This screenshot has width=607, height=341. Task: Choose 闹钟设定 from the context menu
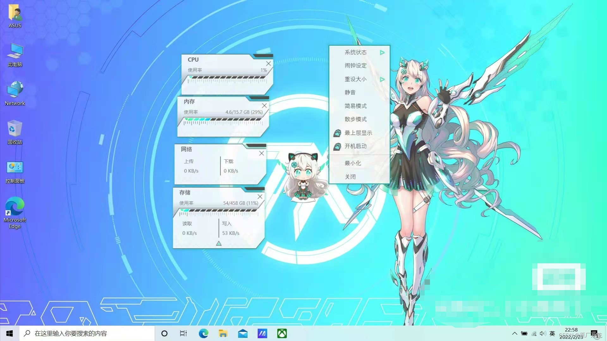(359, 66)
